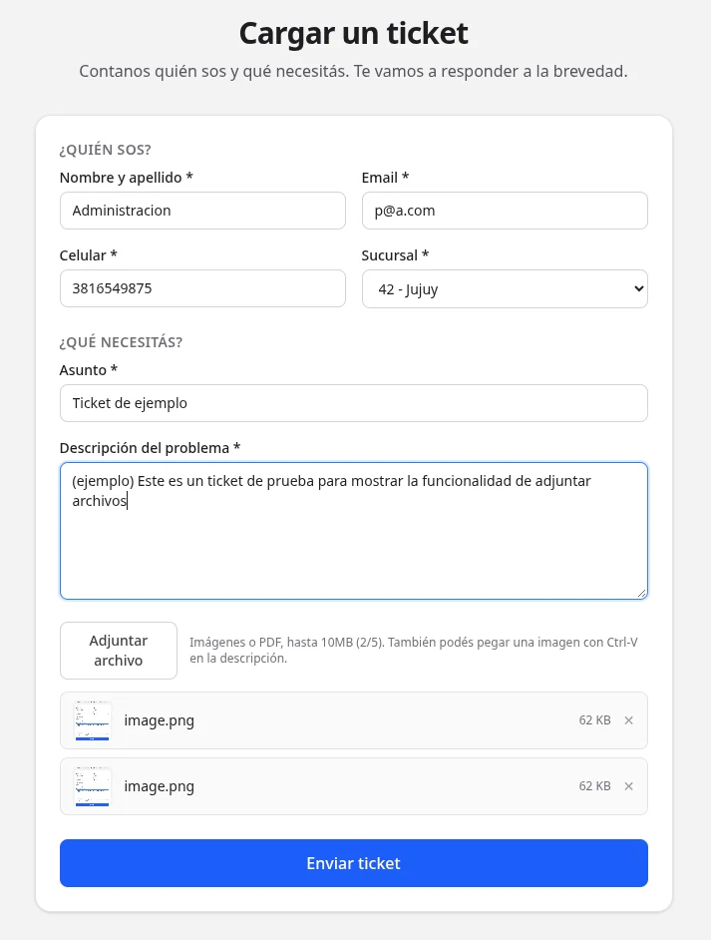Click the '¿QUÉ NECESITÁS?' section label
The image size is (711, 940).
pyautogui.click(x=121, y=342)
